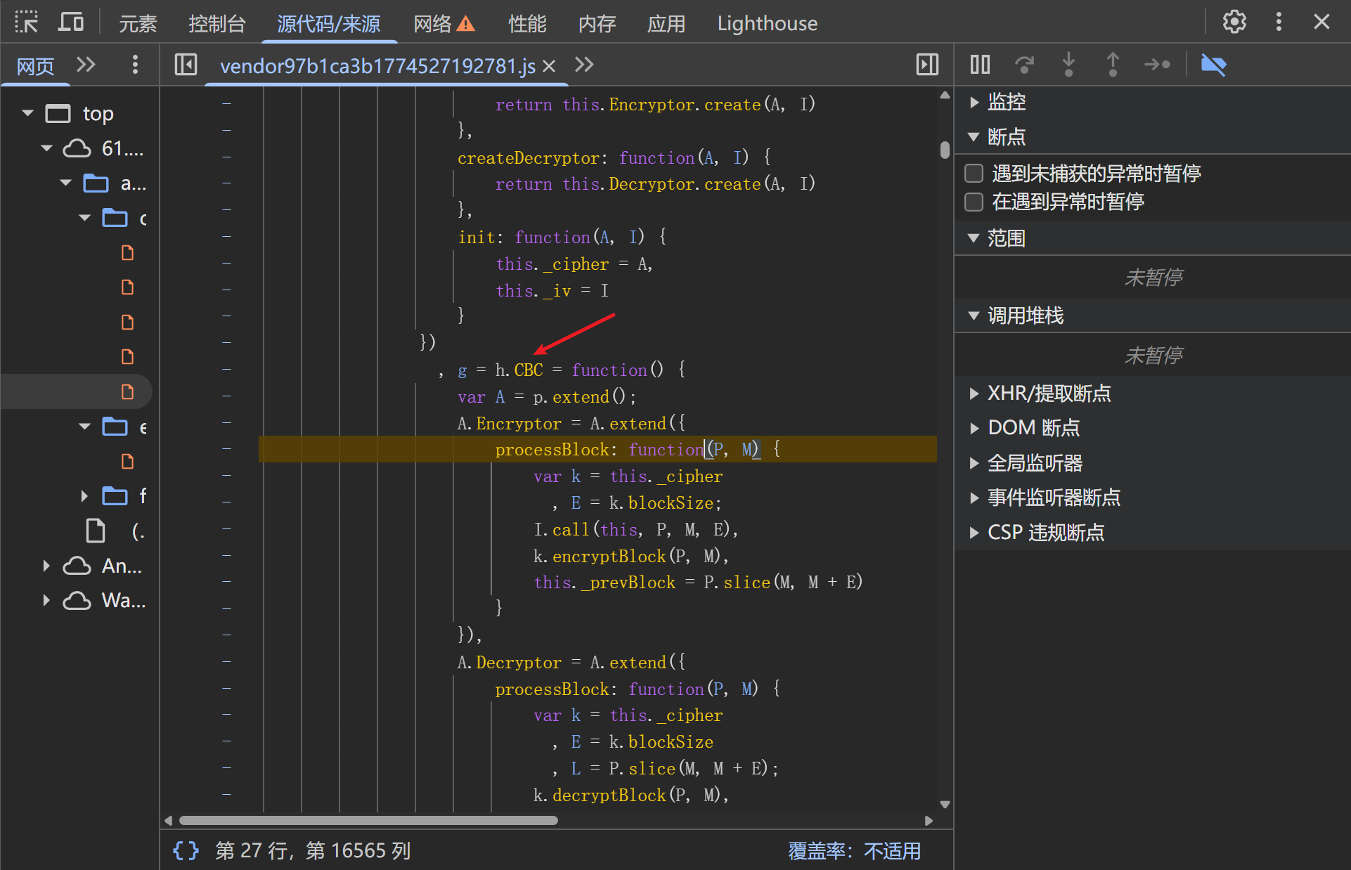Open the 应用 Application tab
The width and height of the screenshot is (1351, 870).
(666, 24)
